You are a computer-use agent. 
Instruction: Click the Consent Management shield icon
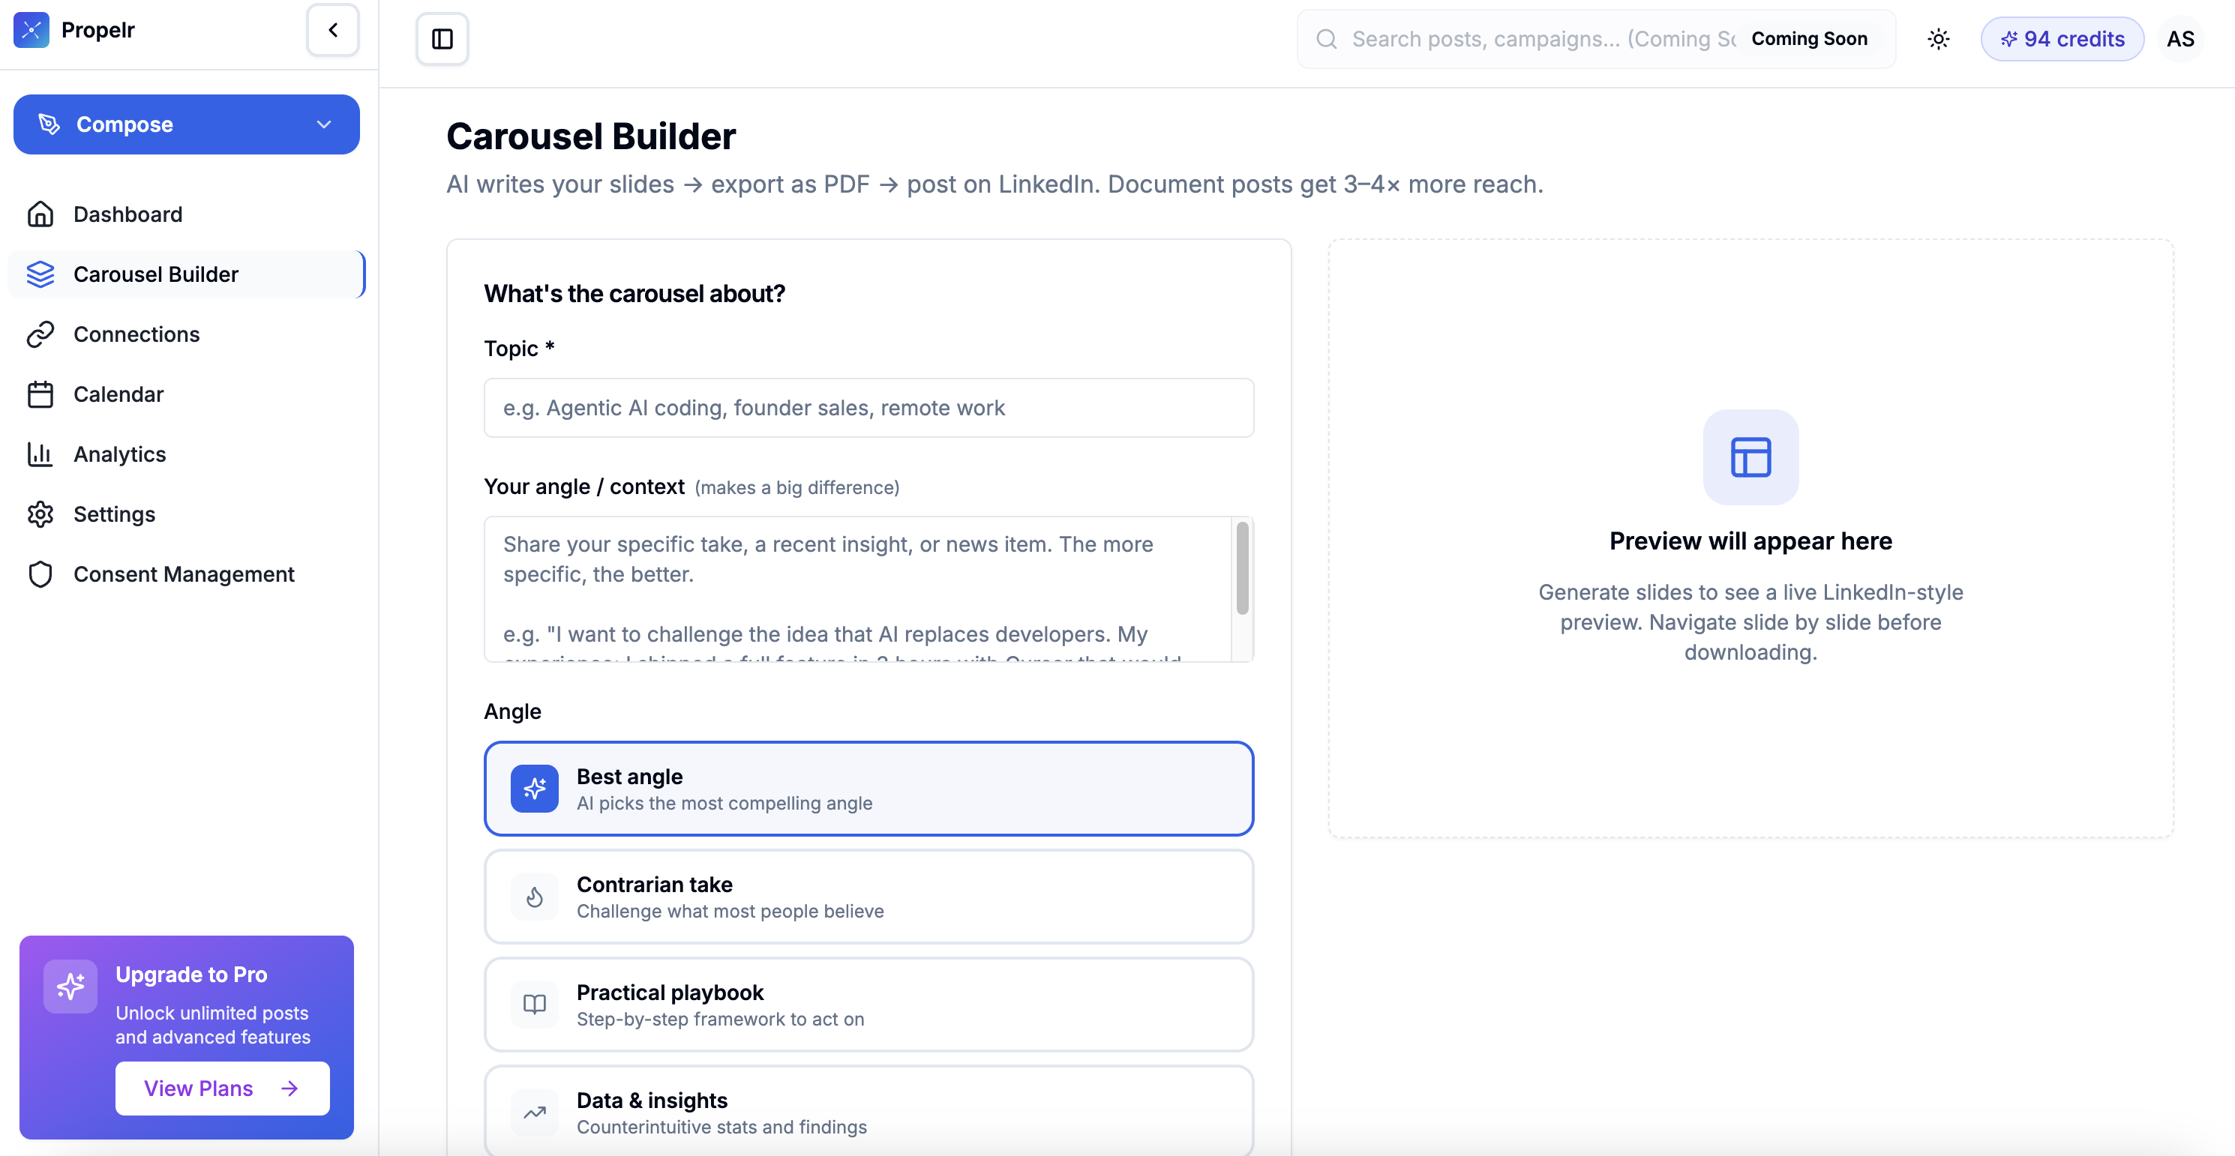[x=40, y=574]
